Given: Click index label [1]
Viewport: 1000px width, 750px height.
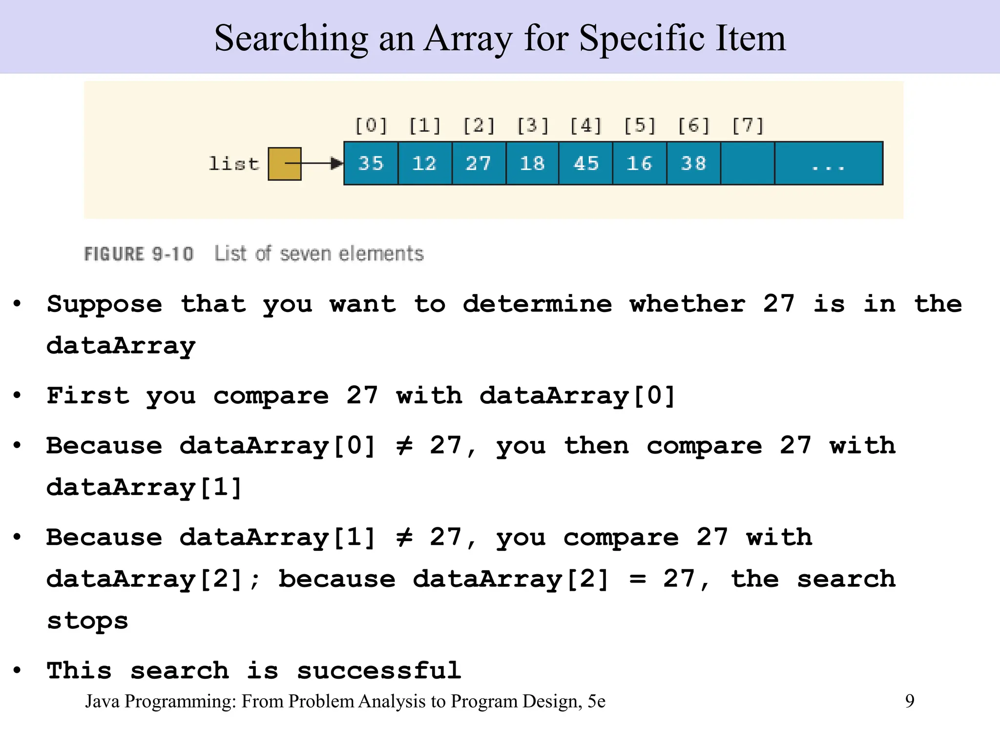Looking at the screenshot, I should tap(425, 125).
